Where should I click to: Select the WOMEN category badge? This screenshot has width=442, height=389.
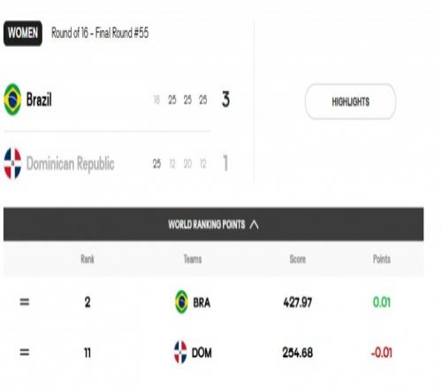pos(23,33)
